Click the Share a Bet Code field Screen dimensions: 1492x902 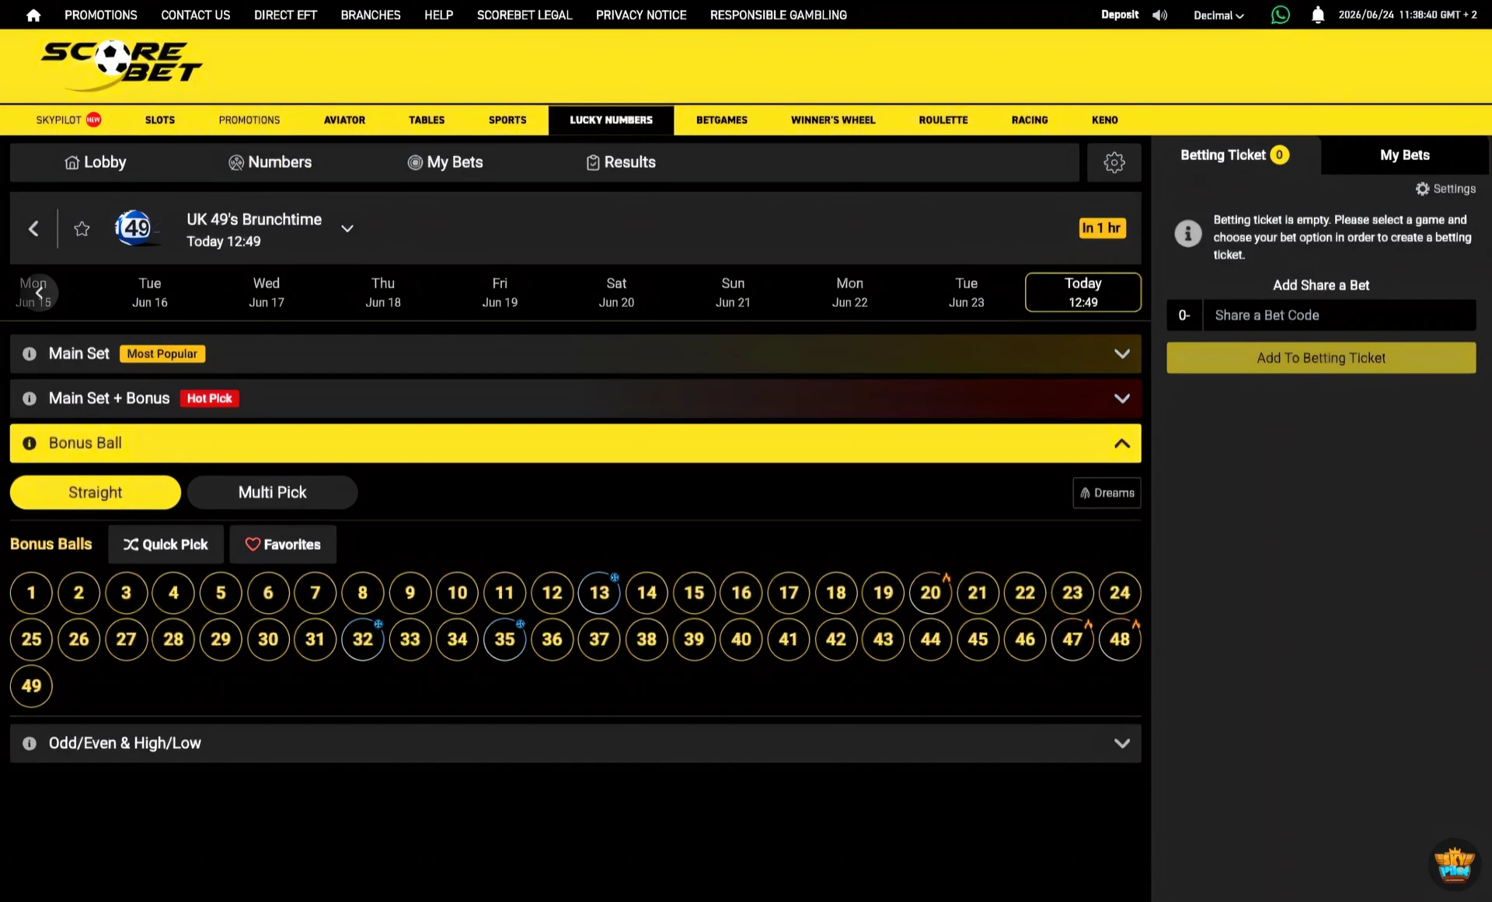point(1339,315)
